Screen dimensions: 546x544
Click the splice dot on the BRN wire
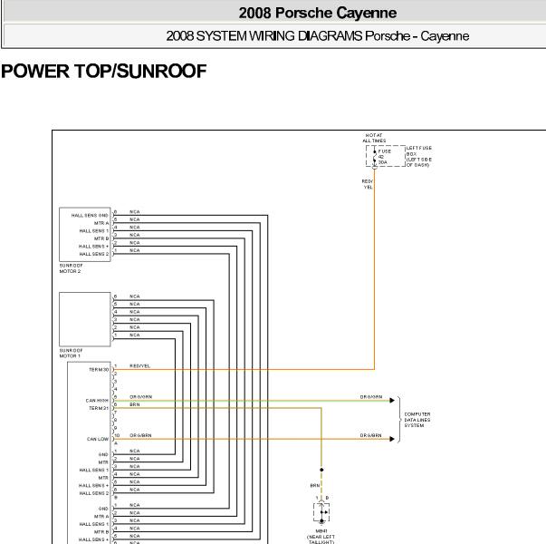321,470
